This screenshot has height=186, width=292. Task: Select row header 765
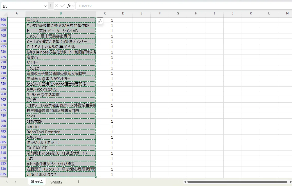point(3,100)
